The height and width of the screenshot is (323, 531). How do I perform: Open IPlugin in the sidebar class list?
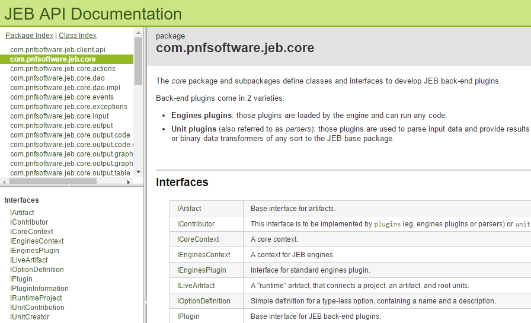[21, 279]
